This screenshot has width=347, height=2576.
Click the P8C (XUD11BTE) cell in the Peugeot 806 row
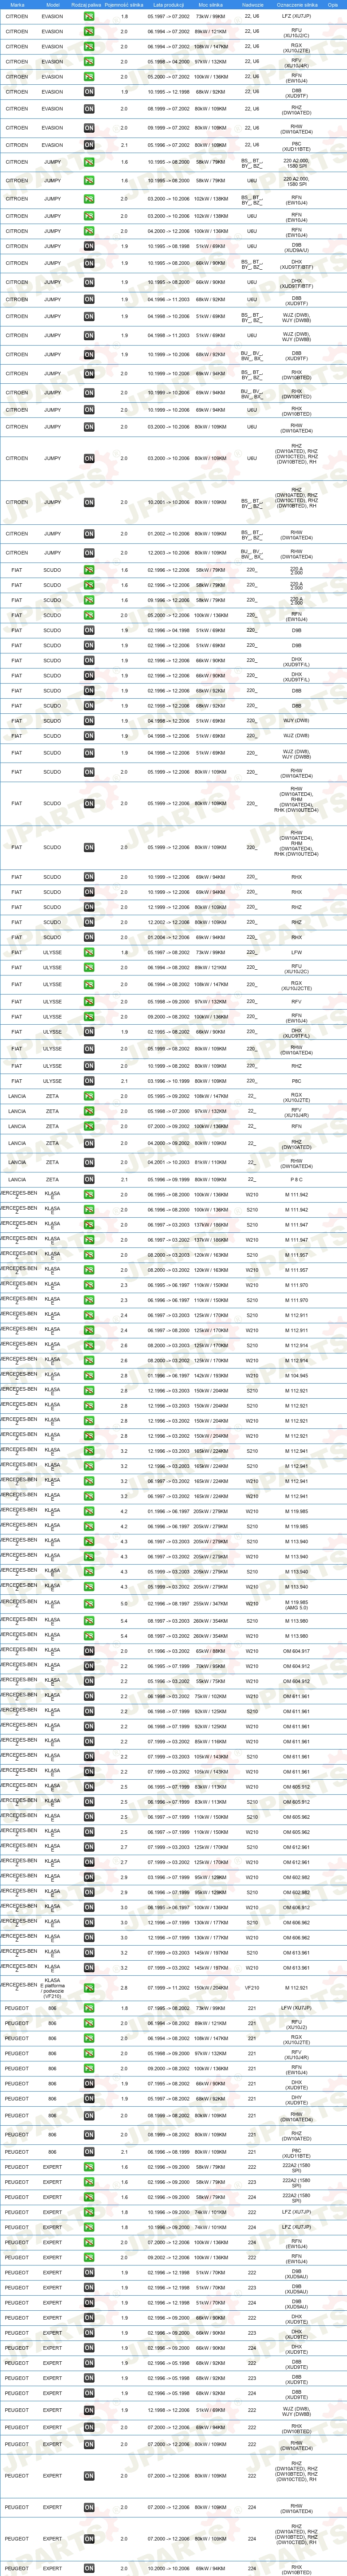tap(296, 2152)
